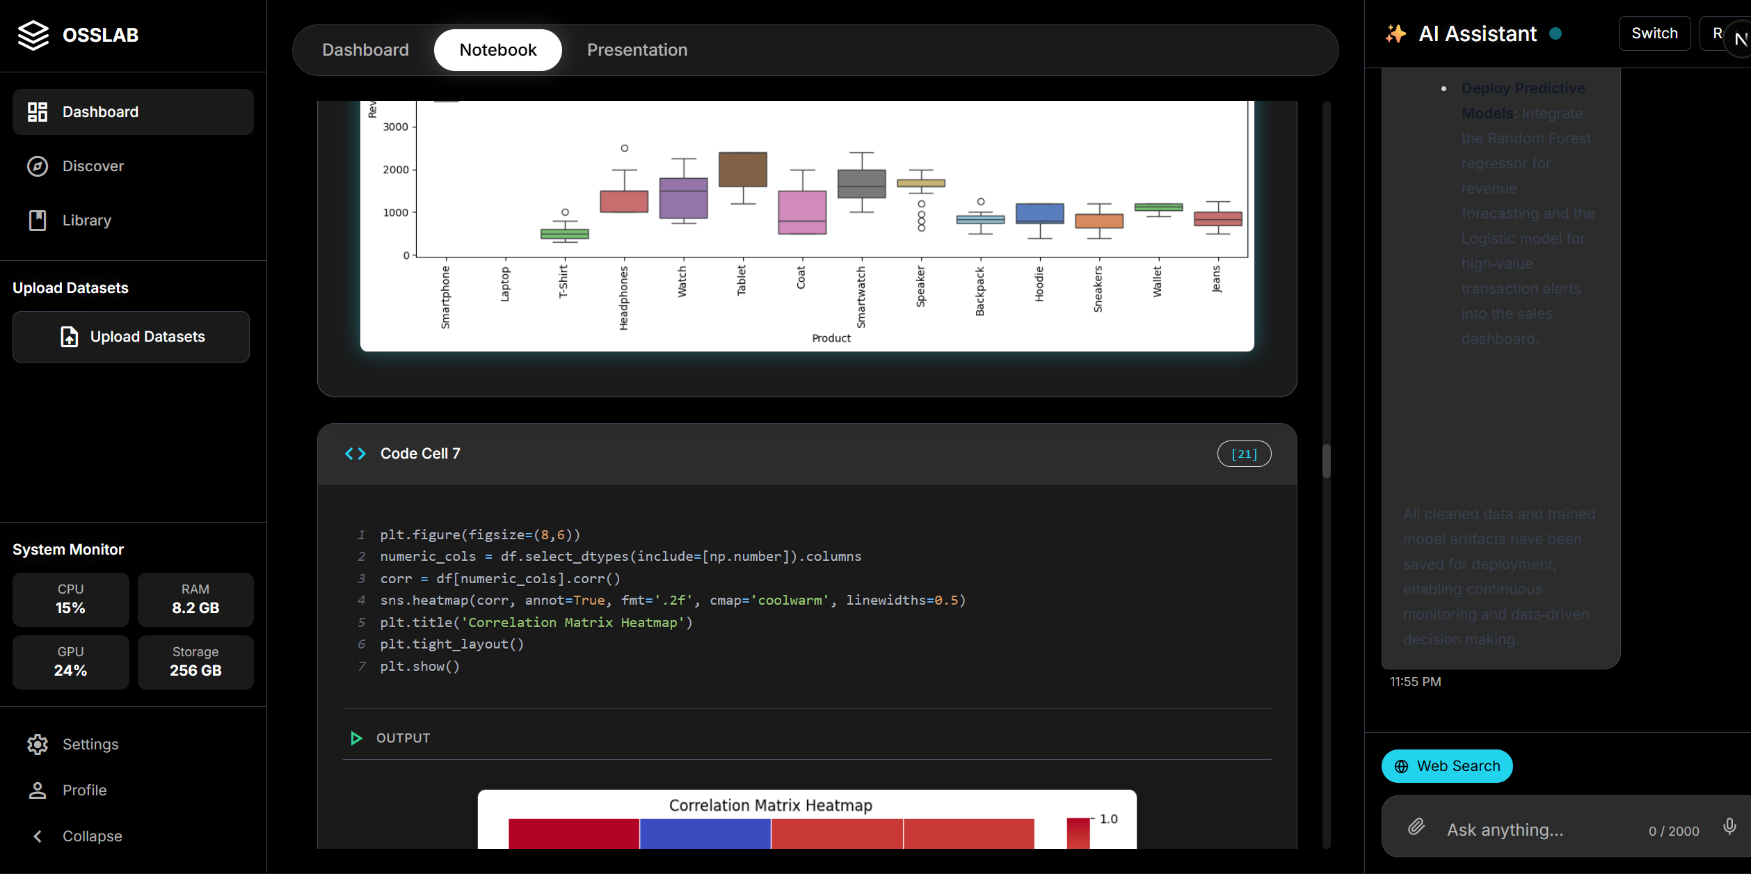This screenshot has height=874, width=1751.
Task: Collapse the left sidebar
Action: click(37, 836)
